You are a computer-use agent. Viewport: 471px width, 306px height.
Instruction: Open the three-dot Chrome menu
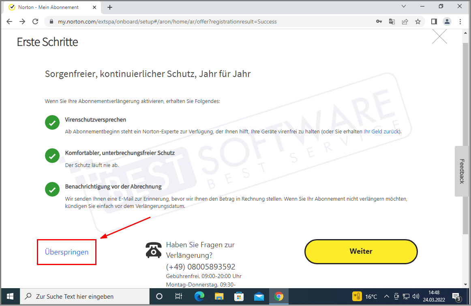tap(460, 21)
